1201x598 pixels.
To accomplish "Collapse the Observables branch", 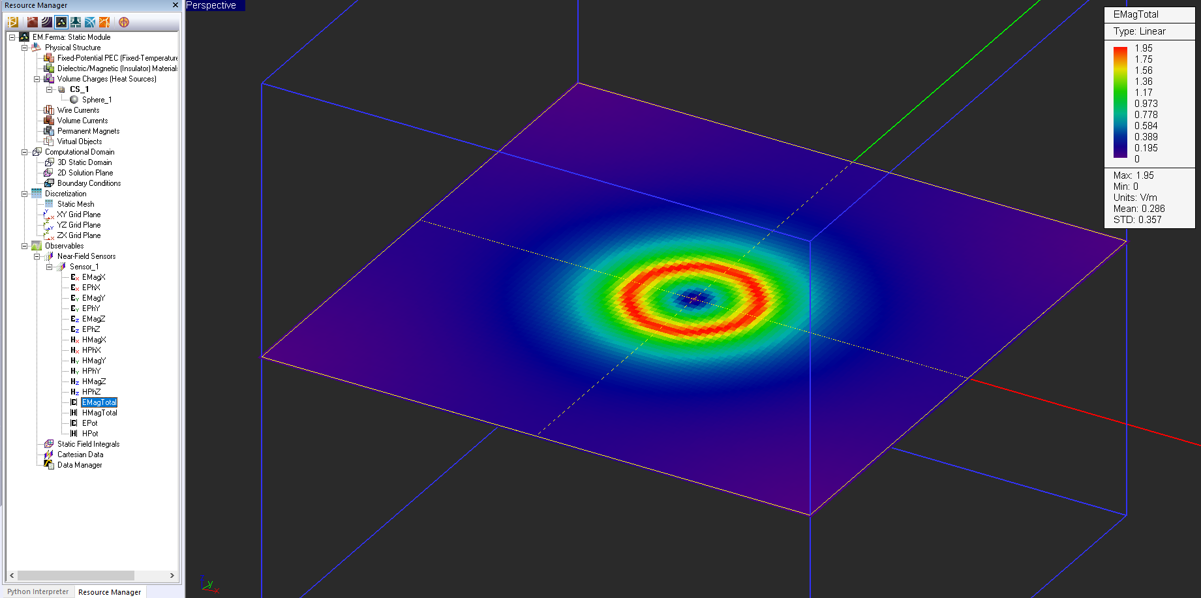I will coord(24,246).
